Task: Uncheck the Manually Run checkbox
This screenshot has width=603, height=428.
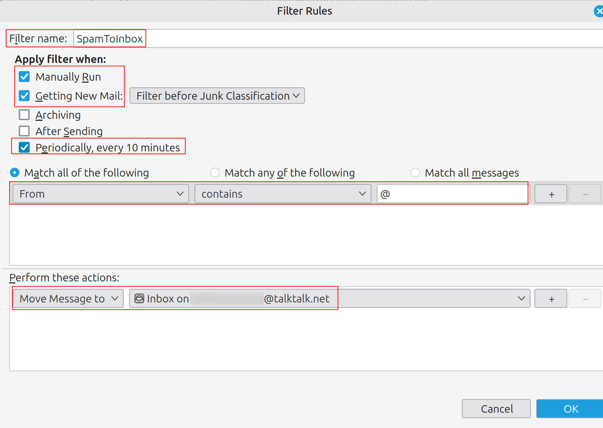Action: click(24, 77)
